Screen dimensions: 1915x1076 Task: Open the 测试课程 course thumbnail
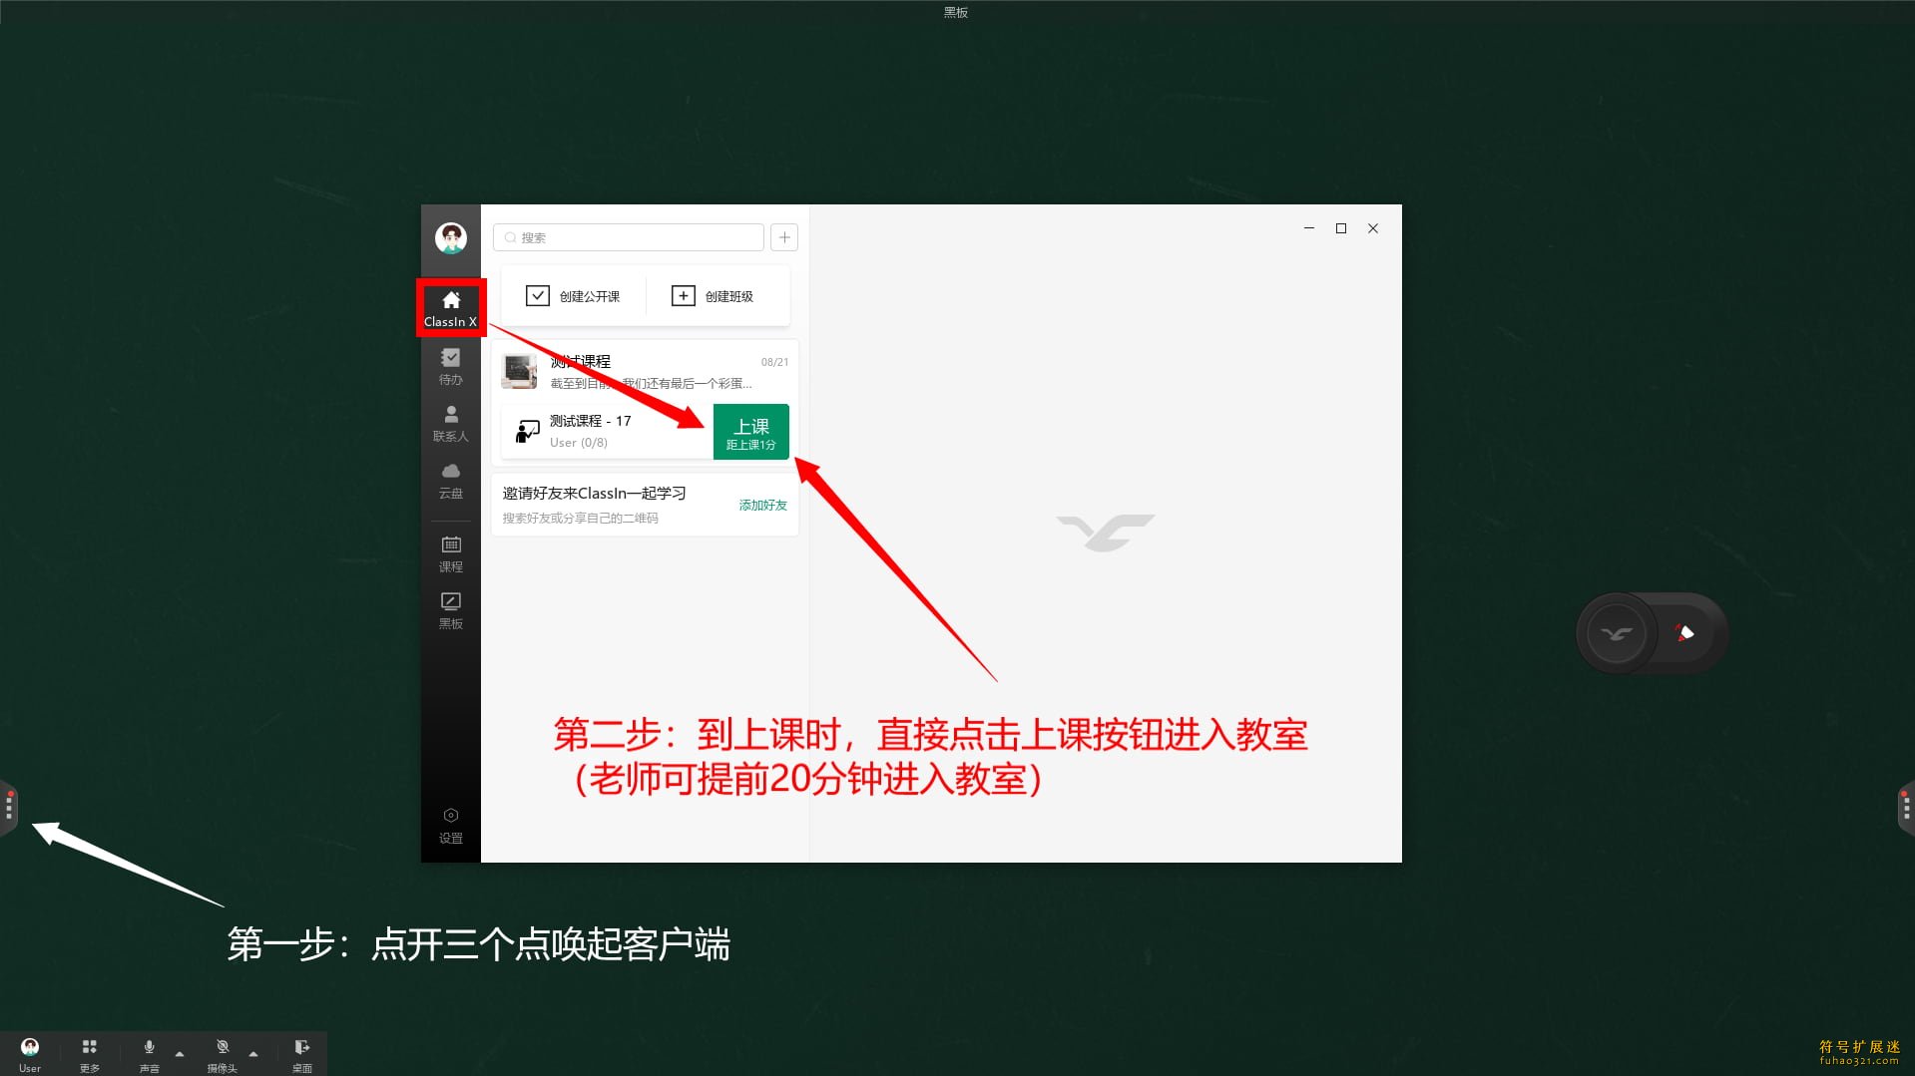(519, 371)
